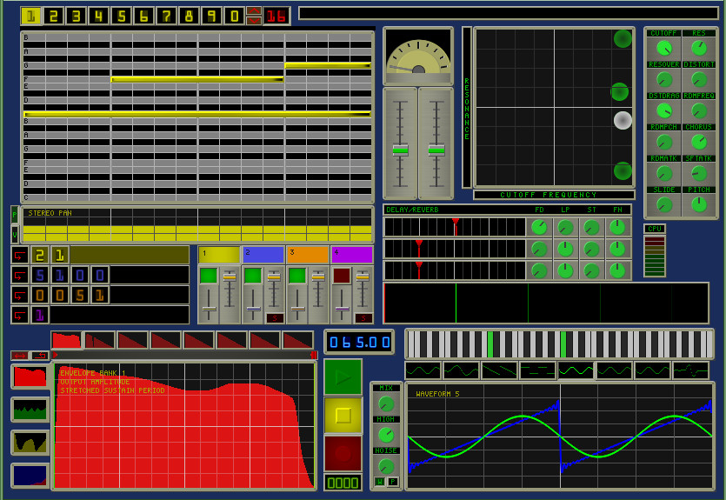The height and width of the screenshot is (500, 726).
Task: Select the first sine waveform thumbnail
Action: (423, 370)
